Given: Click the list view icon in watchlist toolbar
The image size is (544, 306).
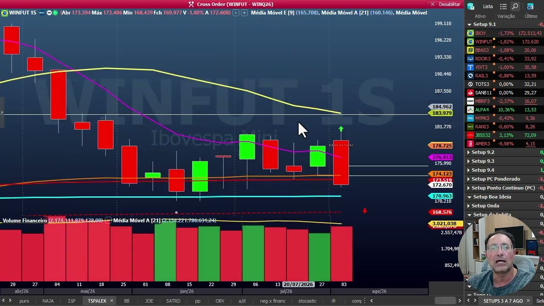Looking at the screenshot, I should coord(504,6).
